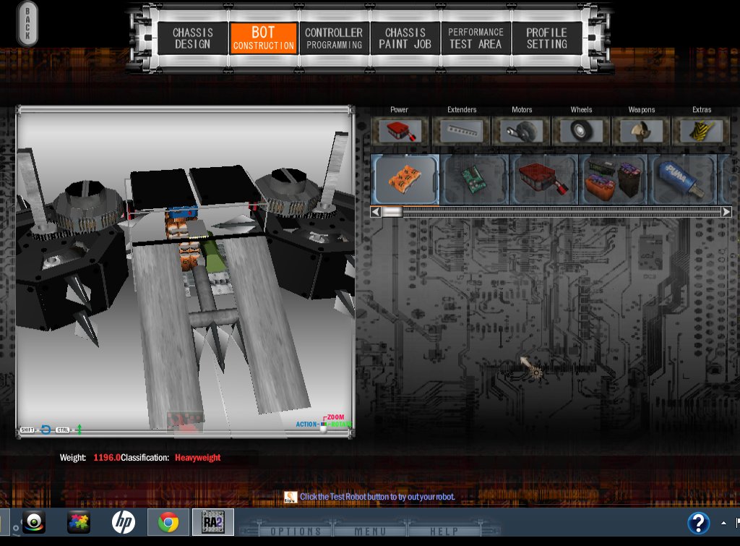Open the webcam app from the taskbar

pos(34,522)
